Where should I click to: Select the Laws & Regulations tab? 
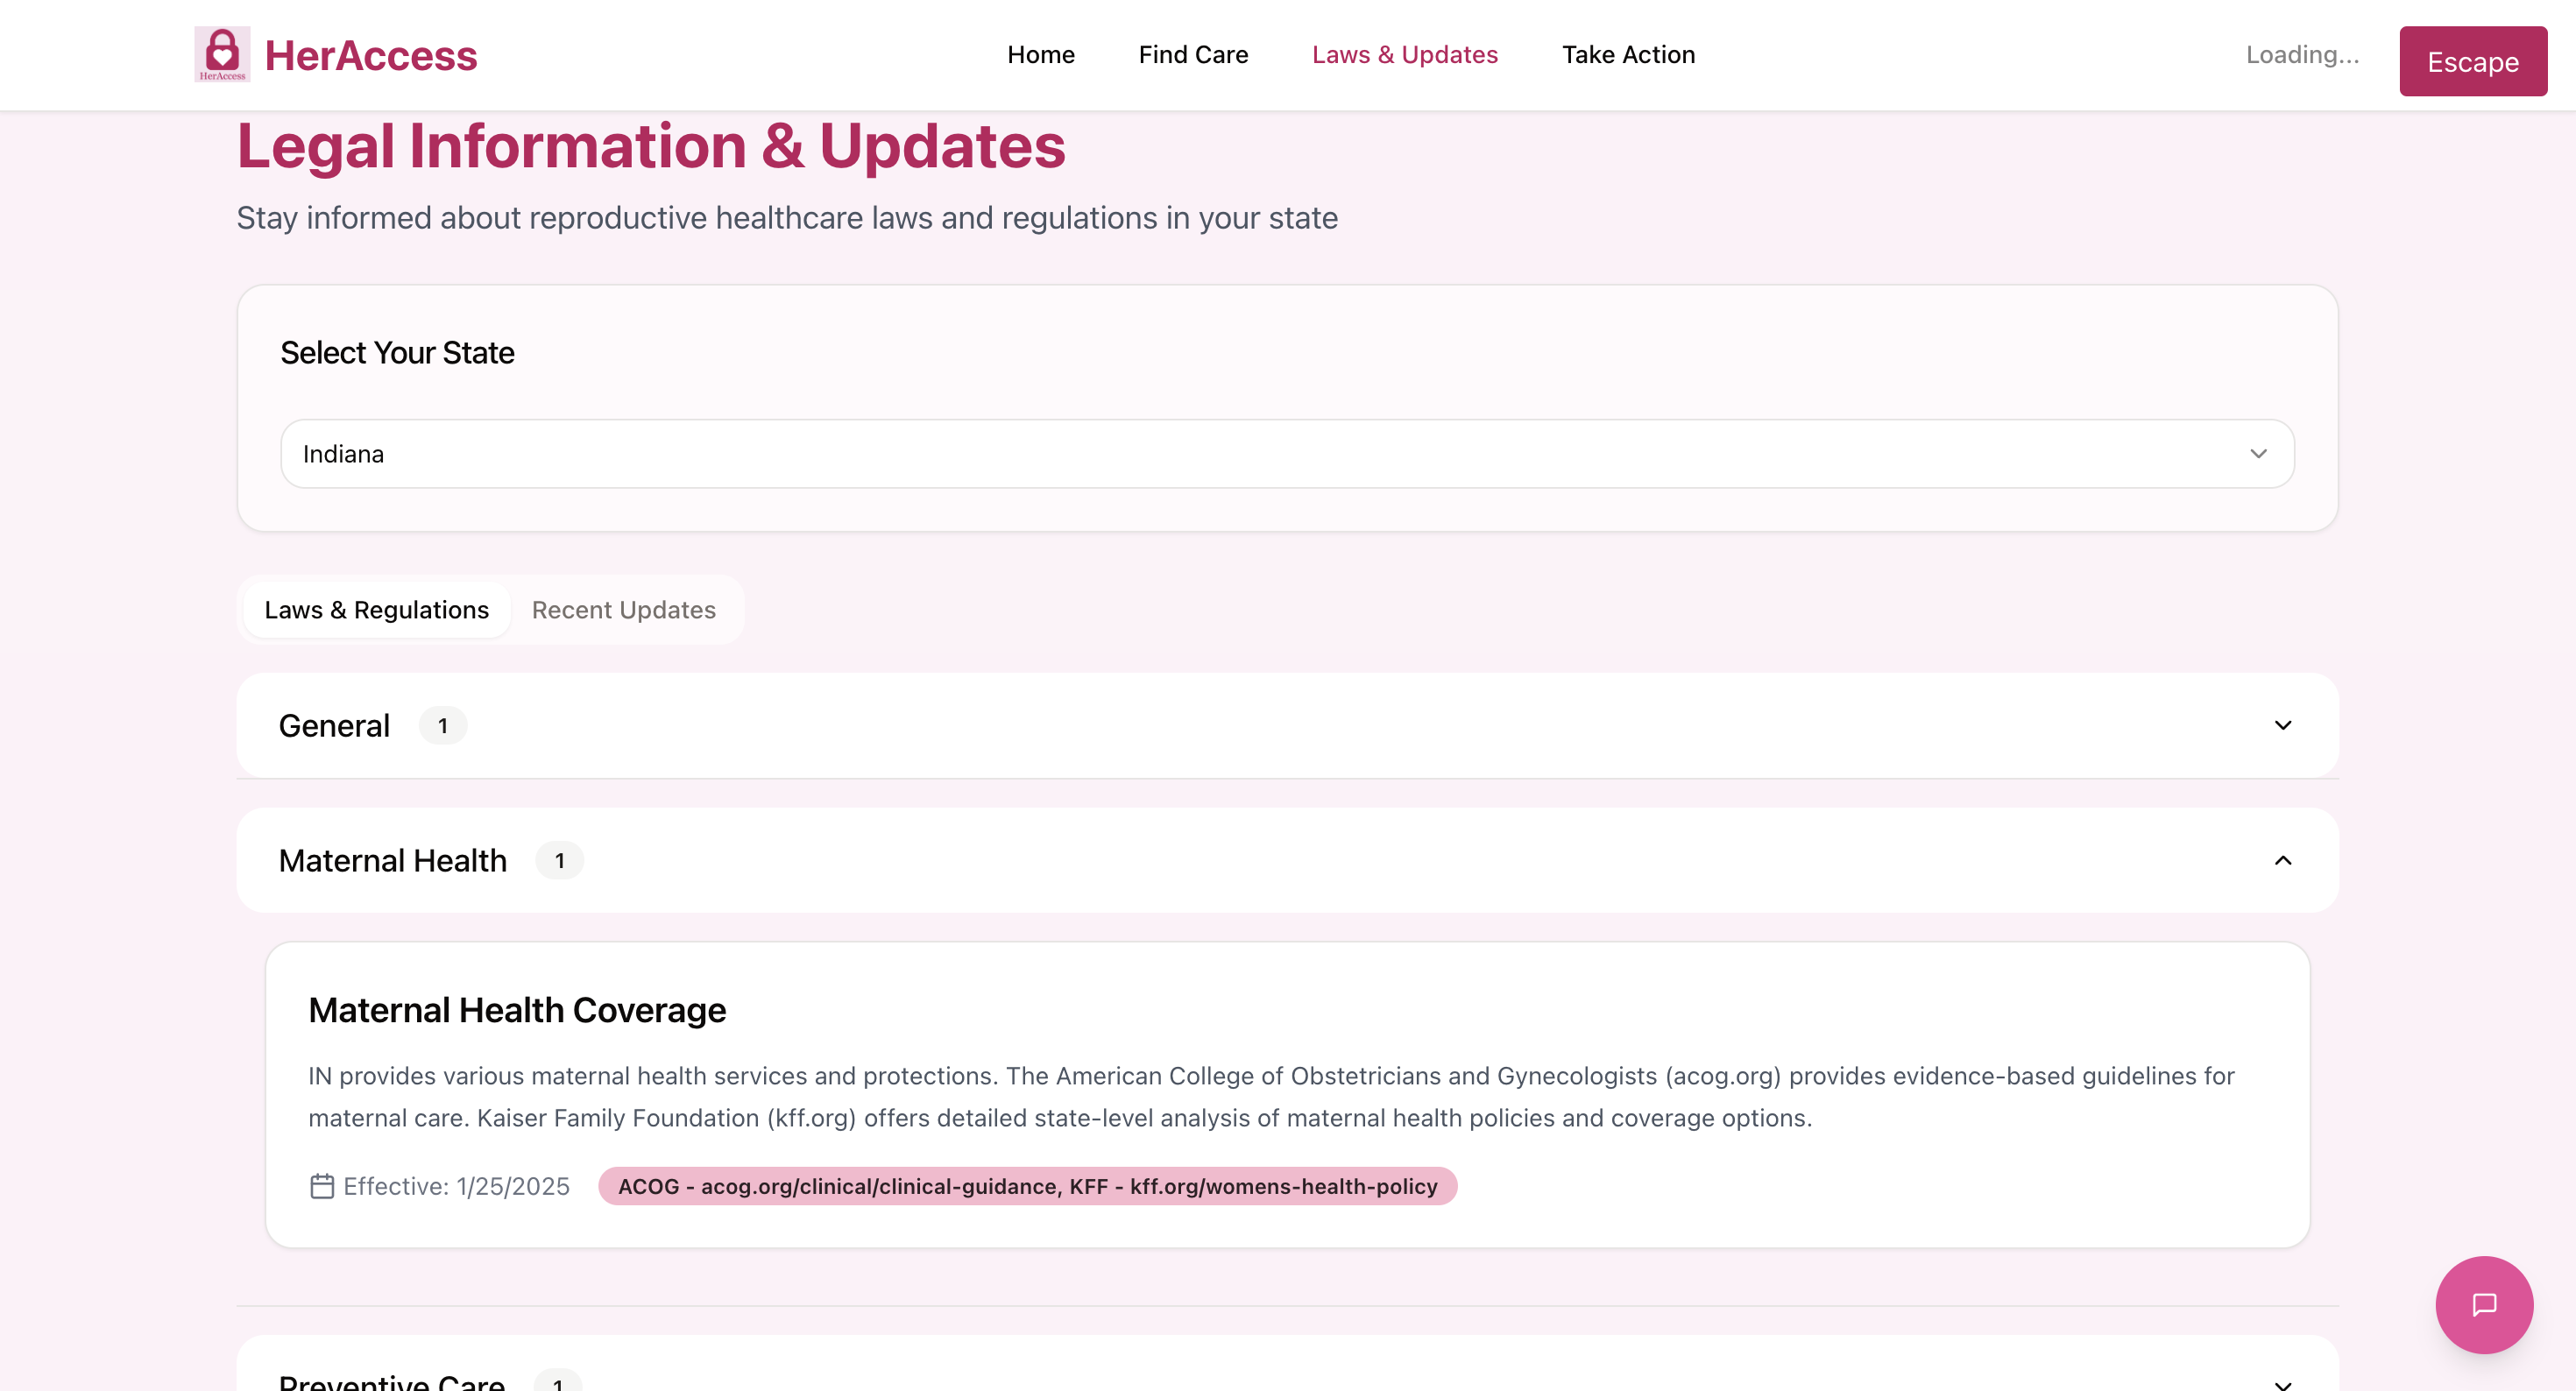(x=376, y=610)
